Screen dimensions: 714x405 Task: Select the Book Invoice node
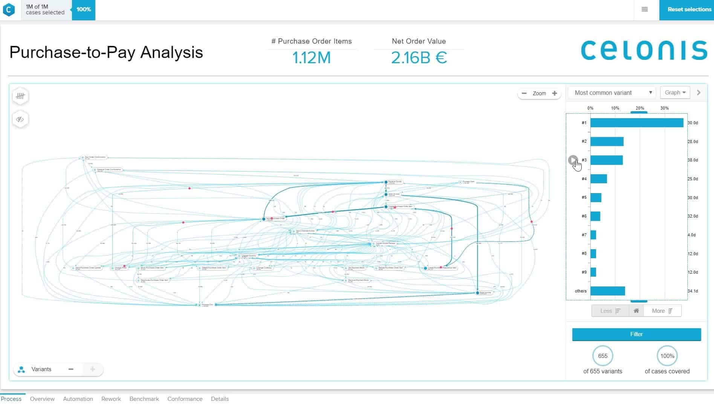point(484,292)
